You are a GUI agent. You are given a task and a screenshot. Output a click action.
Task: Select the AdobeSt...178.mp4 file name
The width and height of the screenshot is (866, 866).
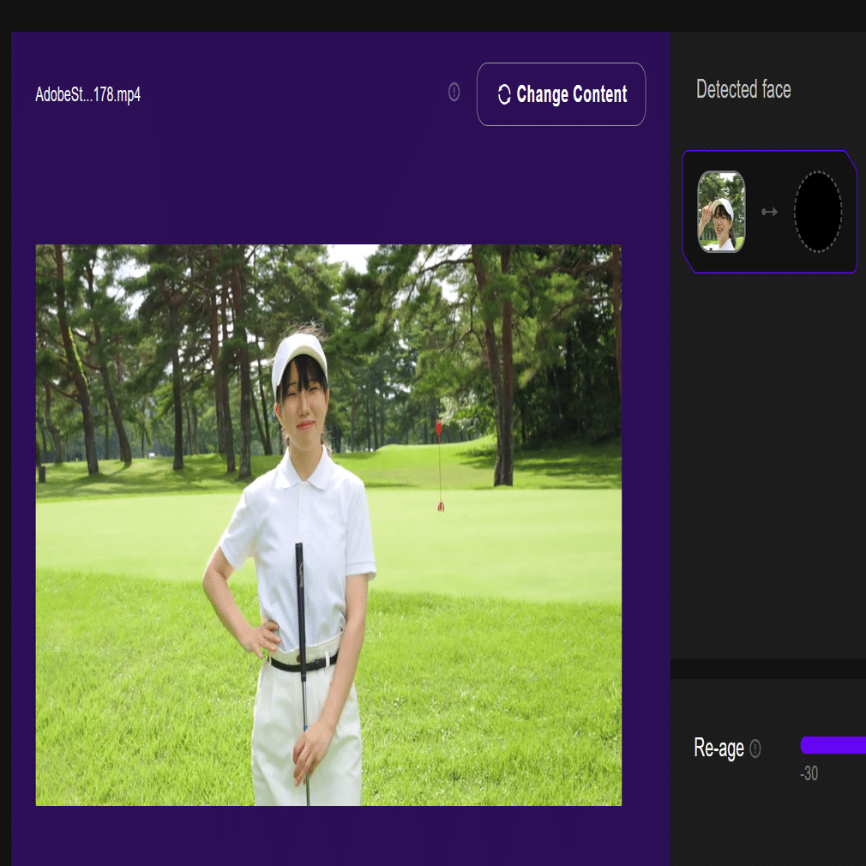87,94
